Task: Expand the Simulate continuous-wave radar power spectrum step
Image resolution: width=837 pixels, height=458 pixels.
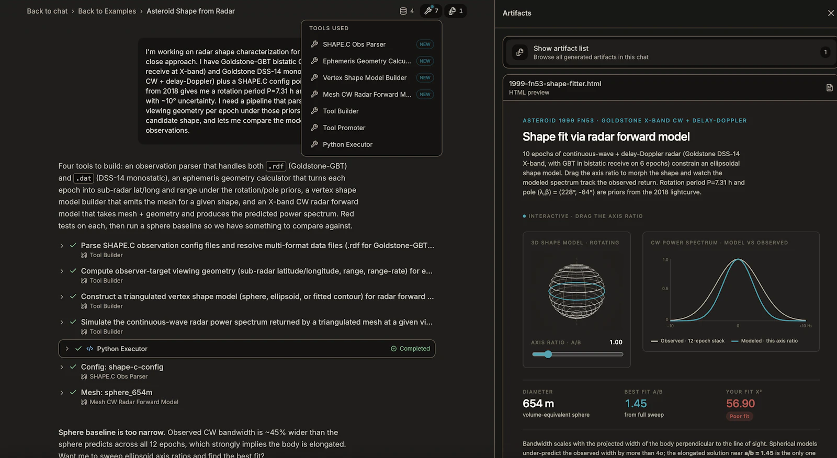Action: pos(62,323)
